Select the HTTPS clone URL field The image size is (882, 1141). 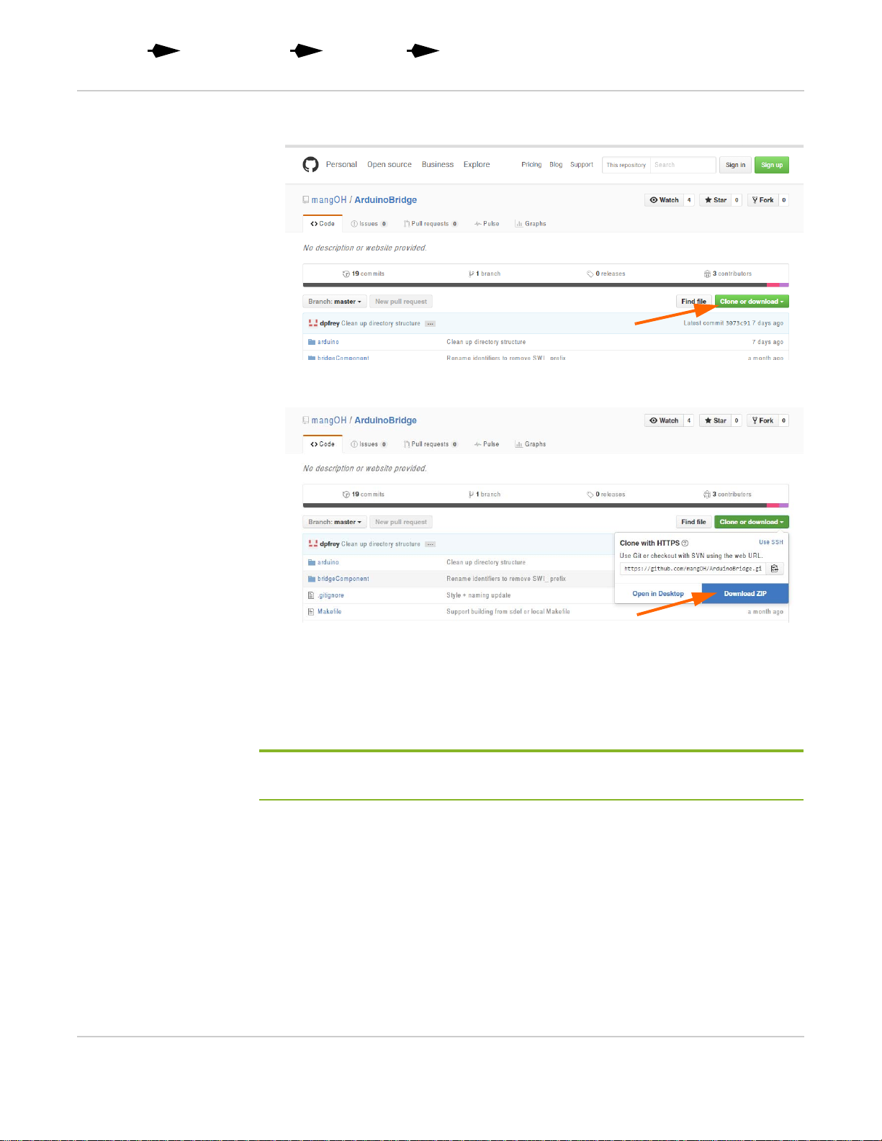(692, 569)
